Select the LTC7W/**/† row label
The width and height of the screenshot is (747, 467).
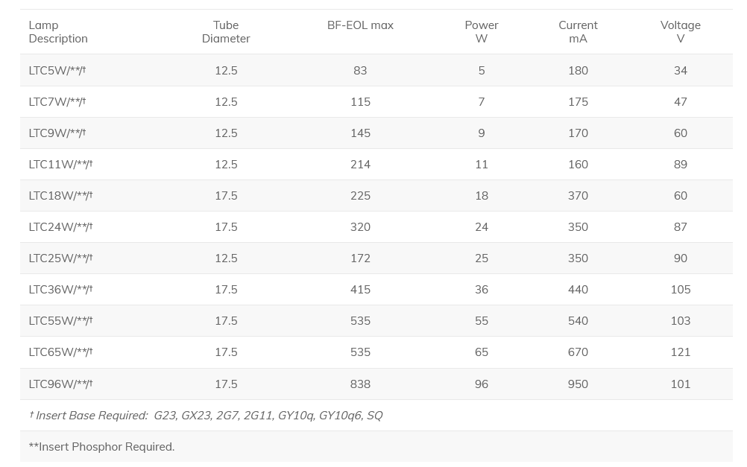pos(57,101)
